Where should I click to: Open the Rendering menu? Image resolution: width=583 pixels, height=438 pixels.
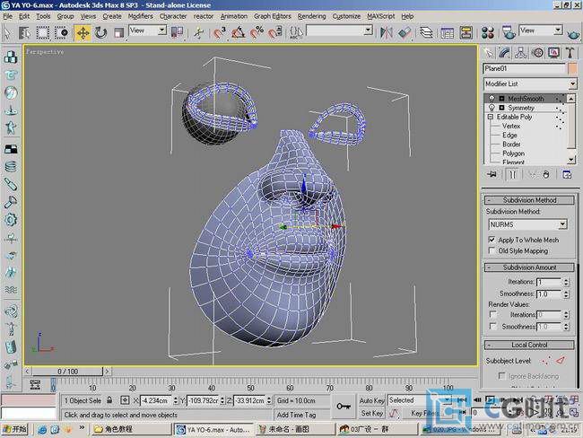tap(311, 16)
